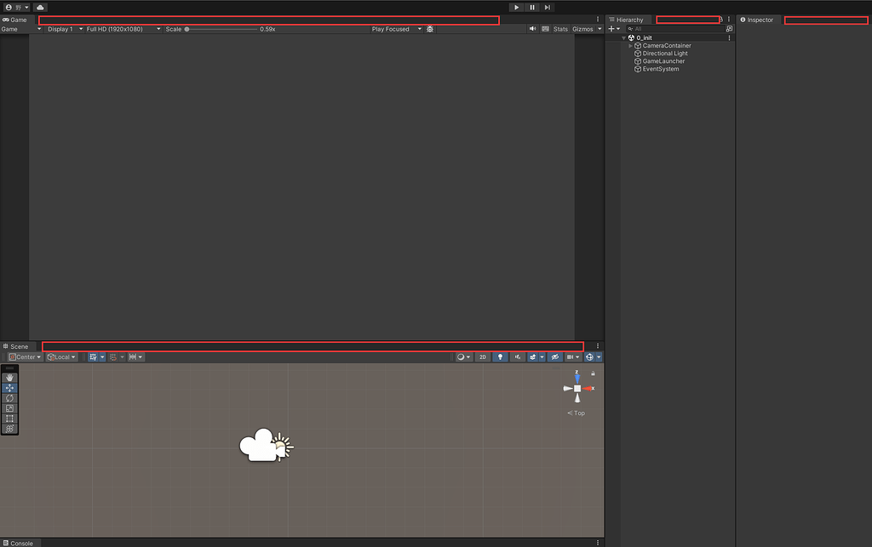
Task: Select the Hand (pan) tool
Action: 9,378
